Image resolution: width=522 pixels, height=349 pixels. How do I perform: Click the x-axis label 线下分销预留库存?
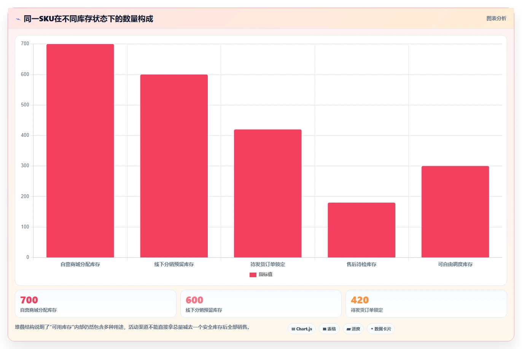pos(174,264)
